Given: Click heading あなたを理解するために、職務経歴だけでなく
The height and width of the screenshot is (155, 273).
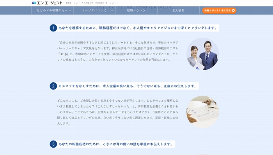Looking at the screenshot, I should [x=138, y=28].
